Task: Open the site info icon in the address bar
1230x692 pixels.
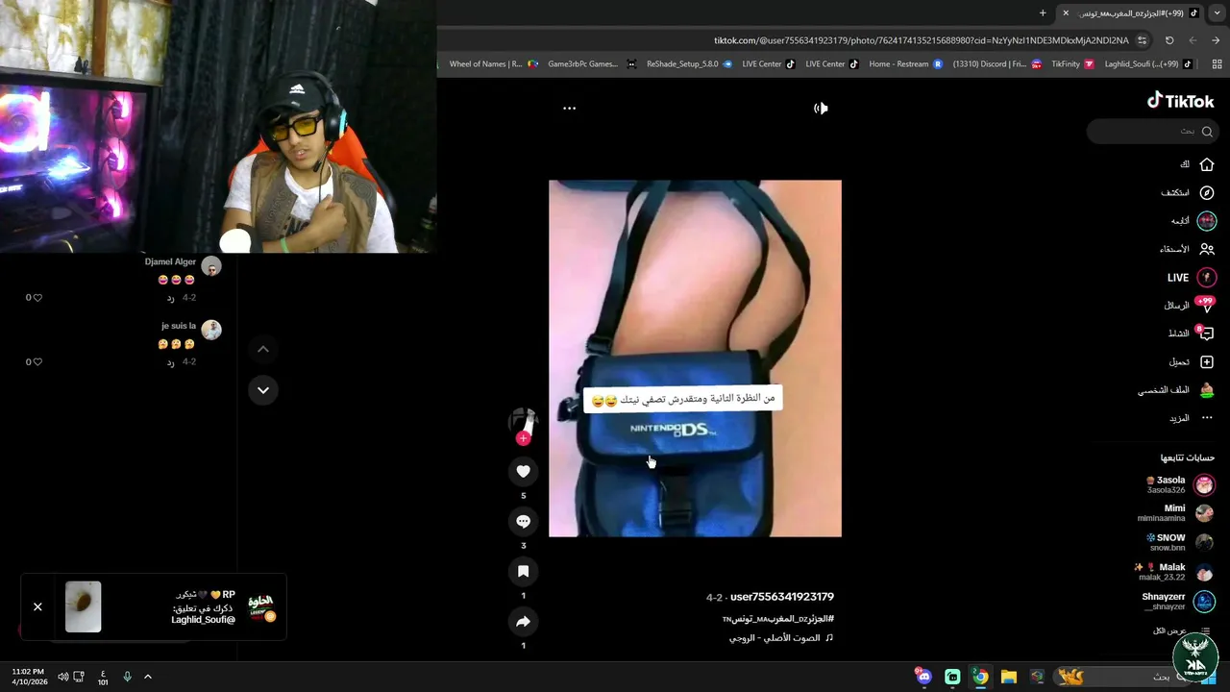Action: click(x=1142, y=40)
